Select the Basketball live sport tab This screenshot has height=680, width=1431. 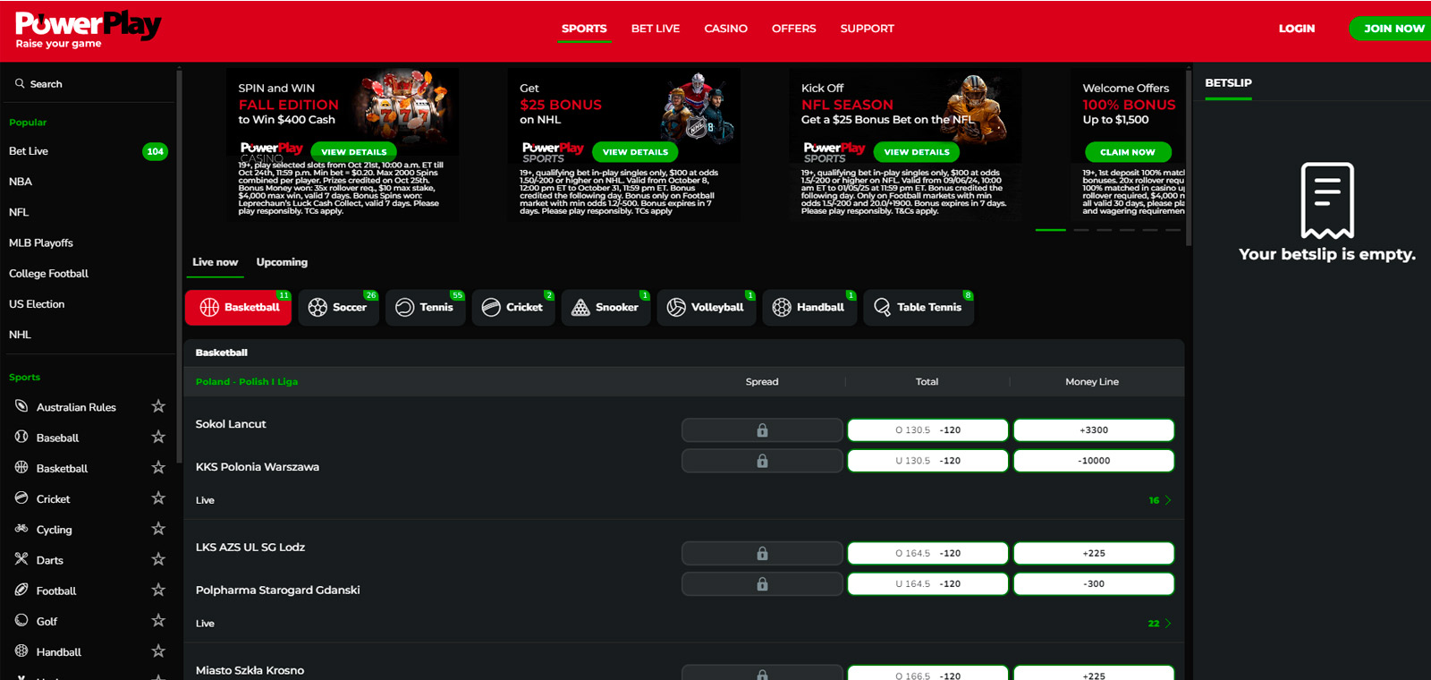[238, 307]
